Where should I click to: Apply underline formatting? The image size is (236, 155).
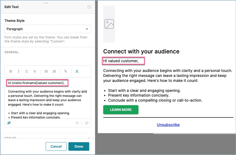coord(27,71)
